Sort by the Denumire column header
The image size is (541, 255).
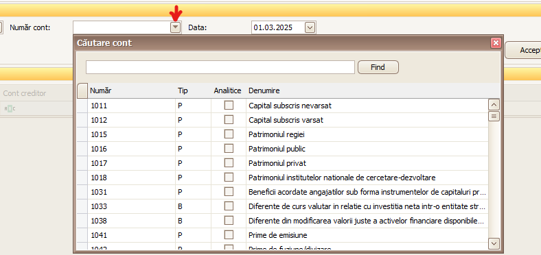coord(373,90)
